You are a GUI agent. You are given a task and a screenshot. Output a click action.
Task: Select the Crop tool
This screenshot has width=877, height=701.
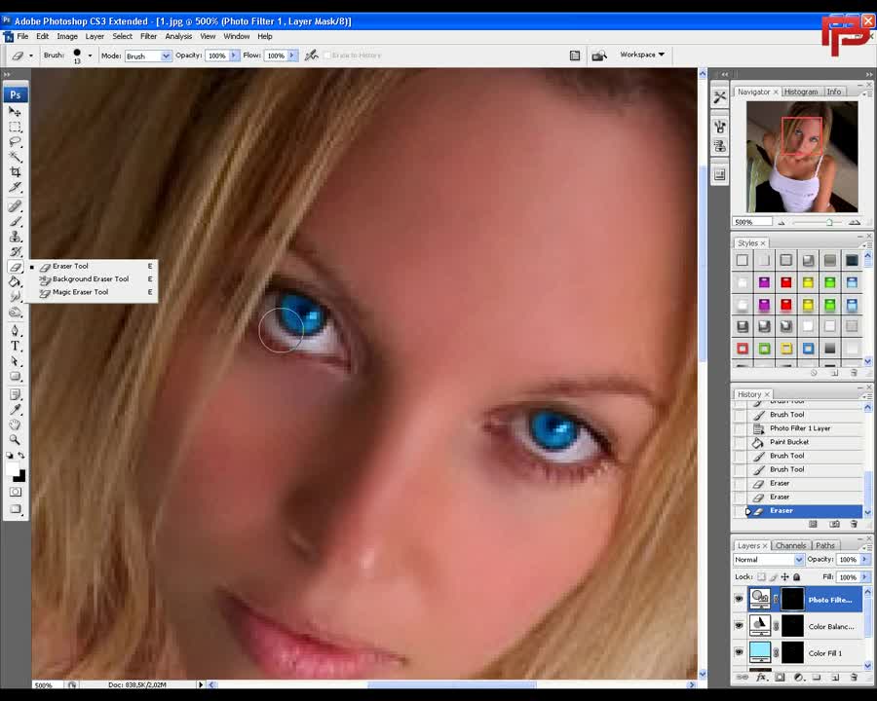coord(15,172)
